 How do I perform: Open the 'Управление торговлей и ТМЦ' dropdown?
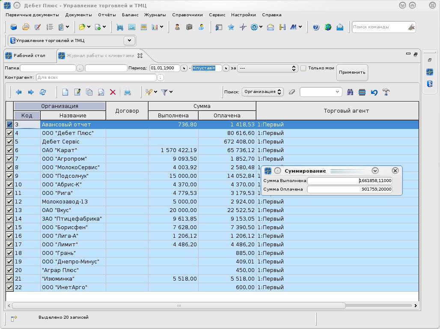129,40
